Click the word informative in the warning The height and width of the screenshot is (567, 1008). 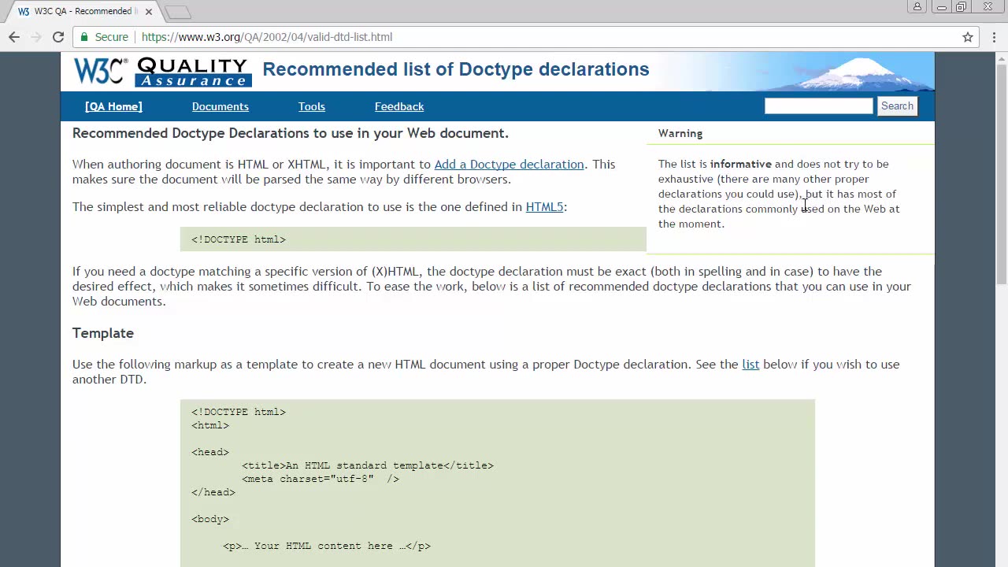(x=741, y=165)
